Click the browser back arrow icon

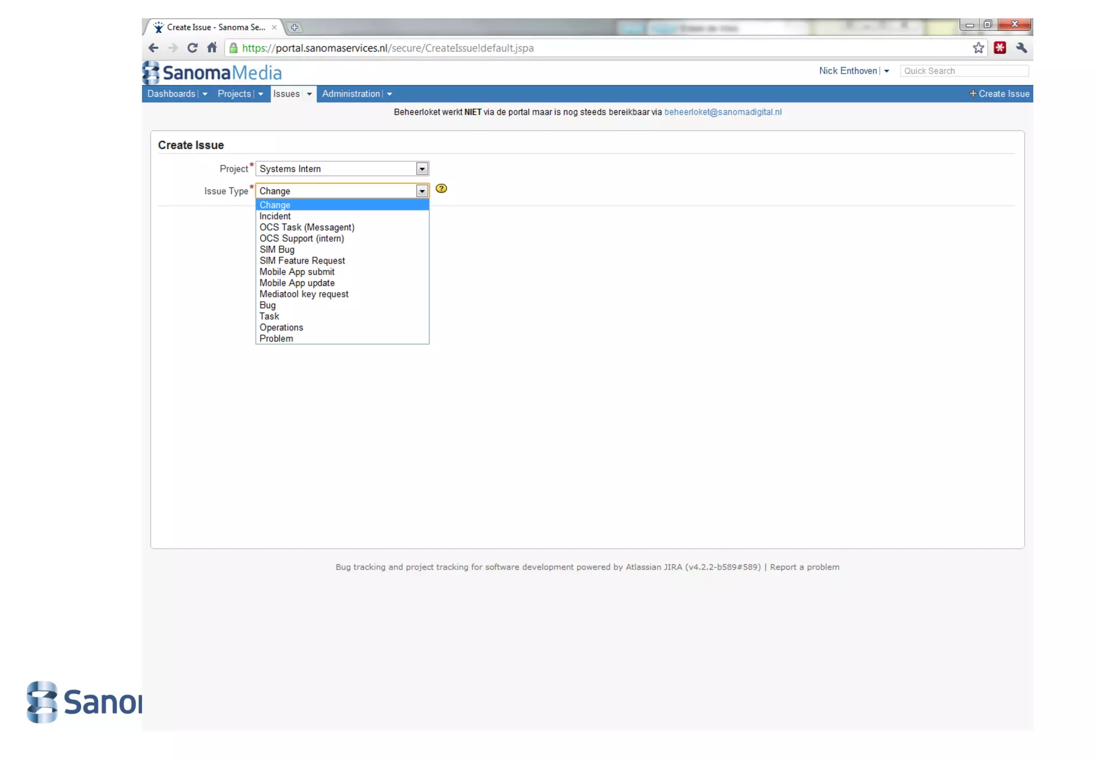tap(153, 48)
